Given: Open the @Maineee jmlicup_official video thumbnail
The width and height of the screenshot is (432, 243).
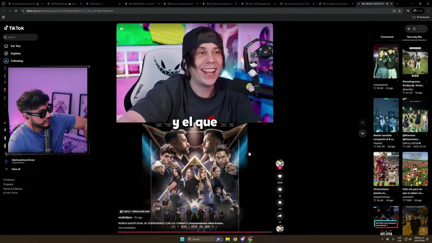Looking at the screenshot, I should (415, 115).
